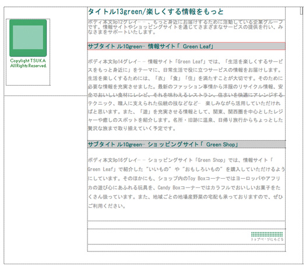306x273 pixels.
Task: Click the empty cell above the logo box
Action: [45, 13]
